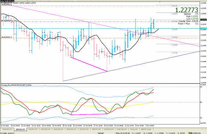Select the GBPJPY,Daily chart tab

coord(146,129)
